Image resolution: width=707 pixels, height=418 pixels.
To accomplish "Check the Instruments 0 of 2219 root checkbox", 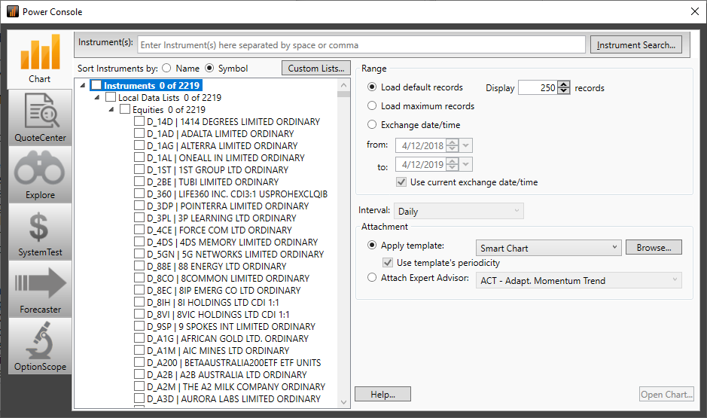I will tap(96, 85).
